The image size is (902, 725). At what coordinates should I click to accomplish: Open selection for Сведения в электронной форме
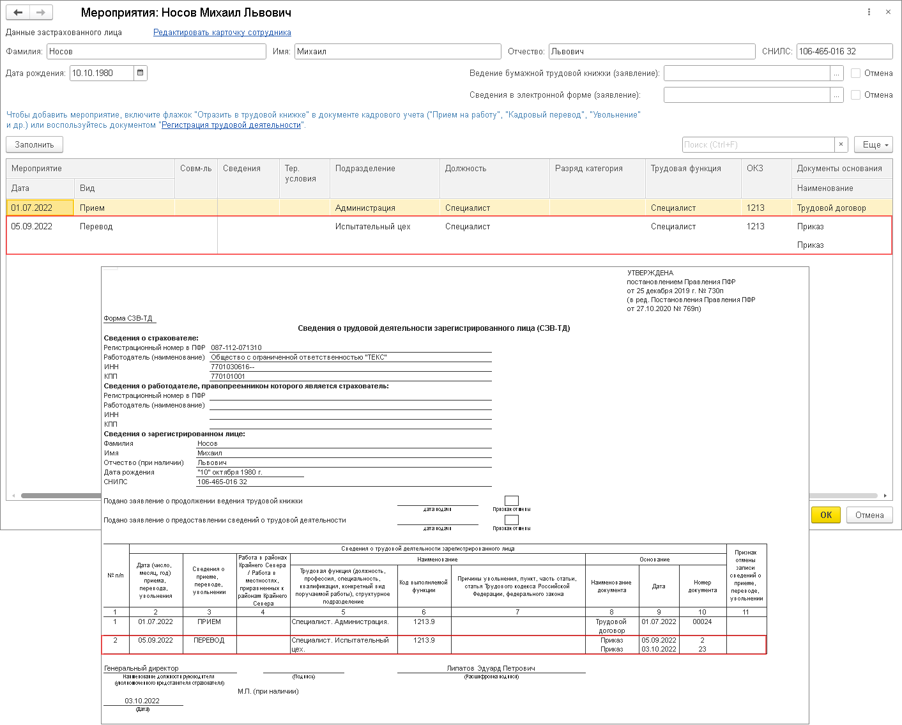(836, 95)
